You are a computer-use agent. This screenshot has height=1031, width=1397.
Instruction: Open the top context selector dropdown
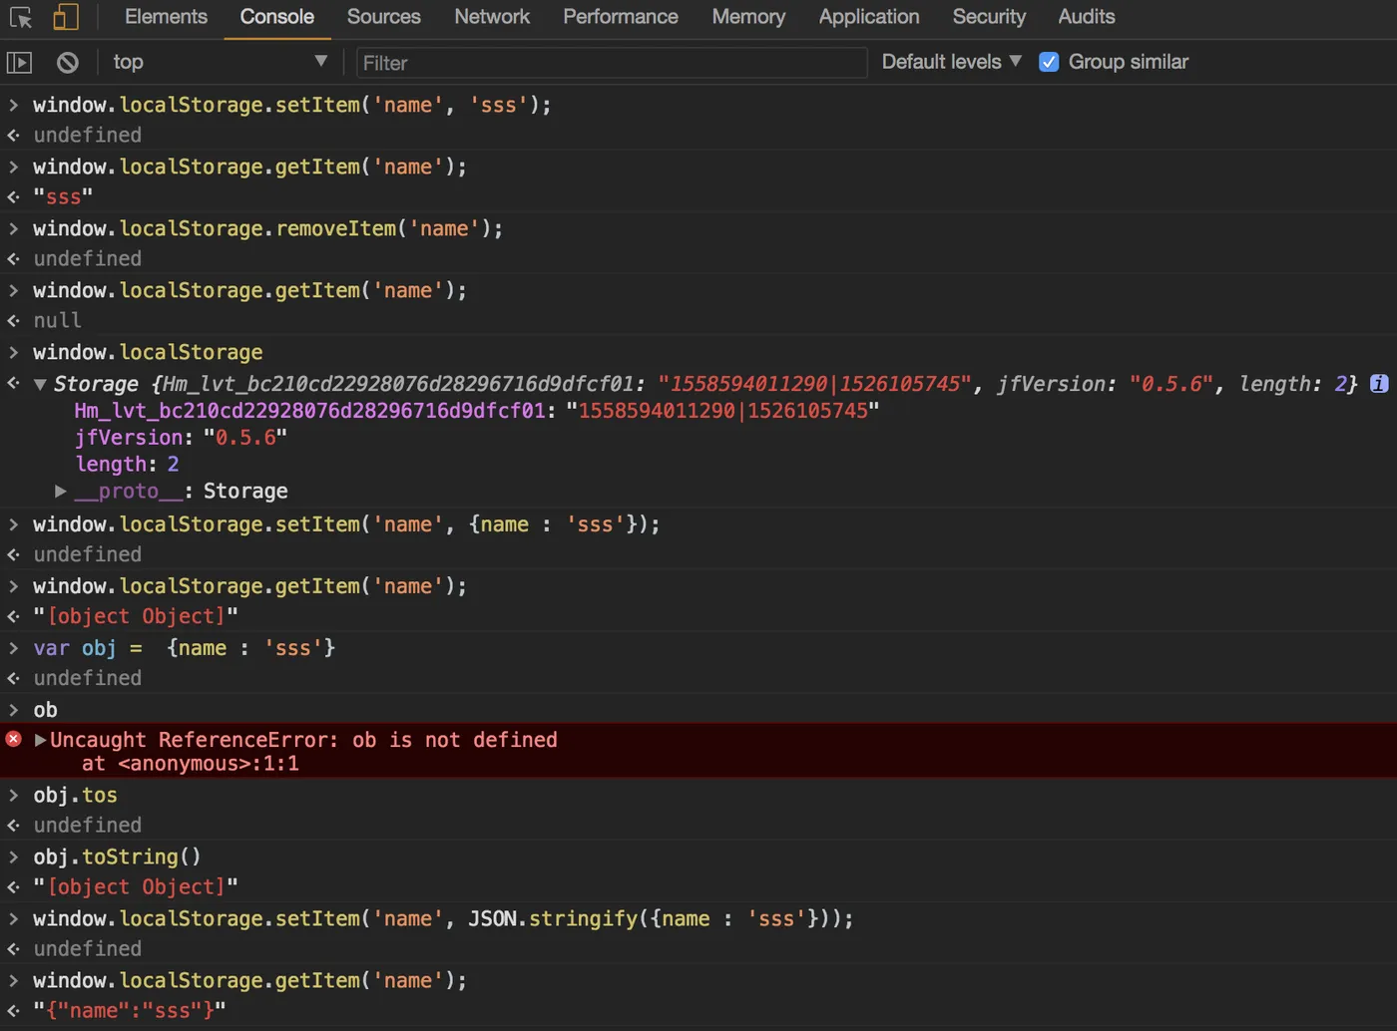coord(220,62)
